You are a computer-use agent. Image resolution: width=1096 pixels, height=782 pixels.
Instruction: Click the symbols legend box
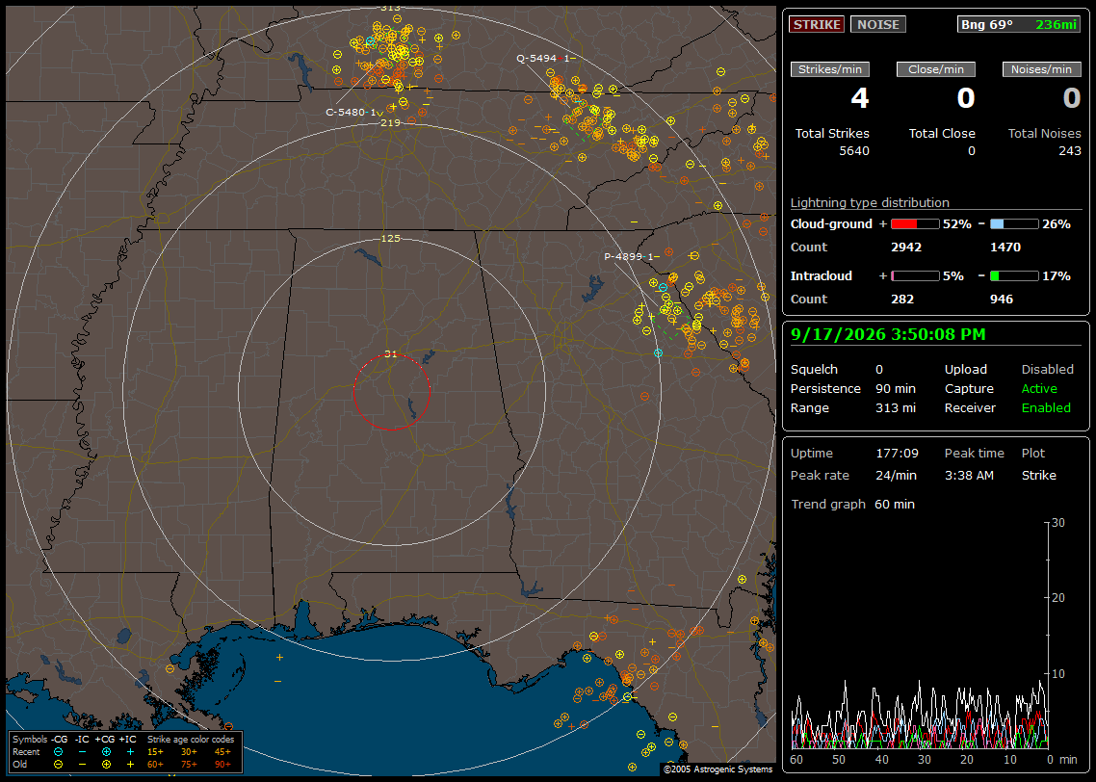coord(125,752)
